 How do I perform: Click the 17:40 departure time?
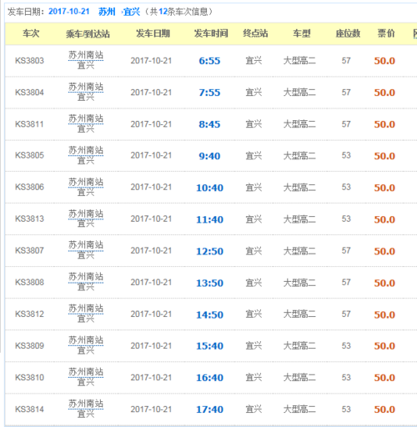pos(210,409)
